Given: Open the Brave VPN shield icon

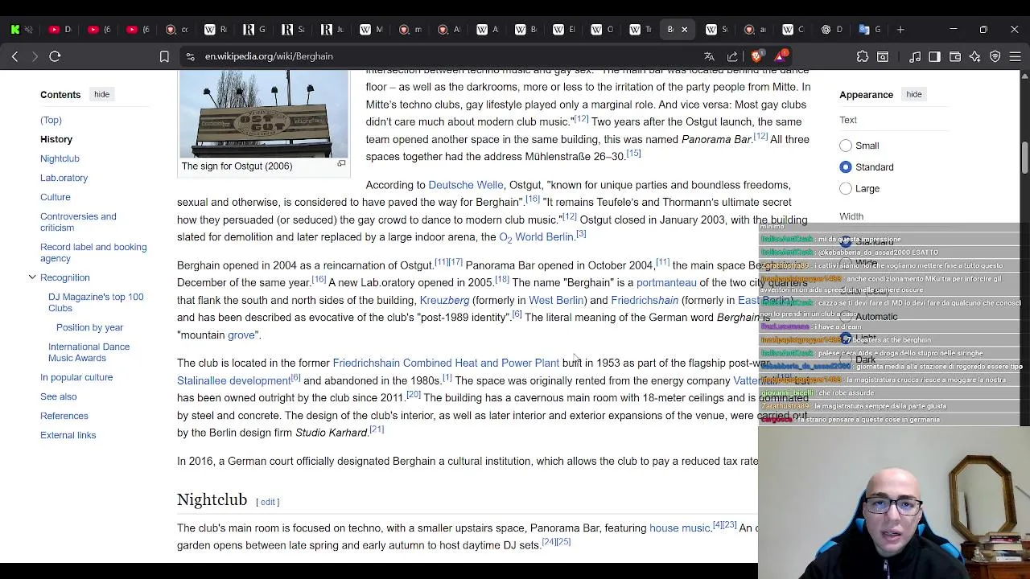Looking at the screenshot, I should coord(995,56).
